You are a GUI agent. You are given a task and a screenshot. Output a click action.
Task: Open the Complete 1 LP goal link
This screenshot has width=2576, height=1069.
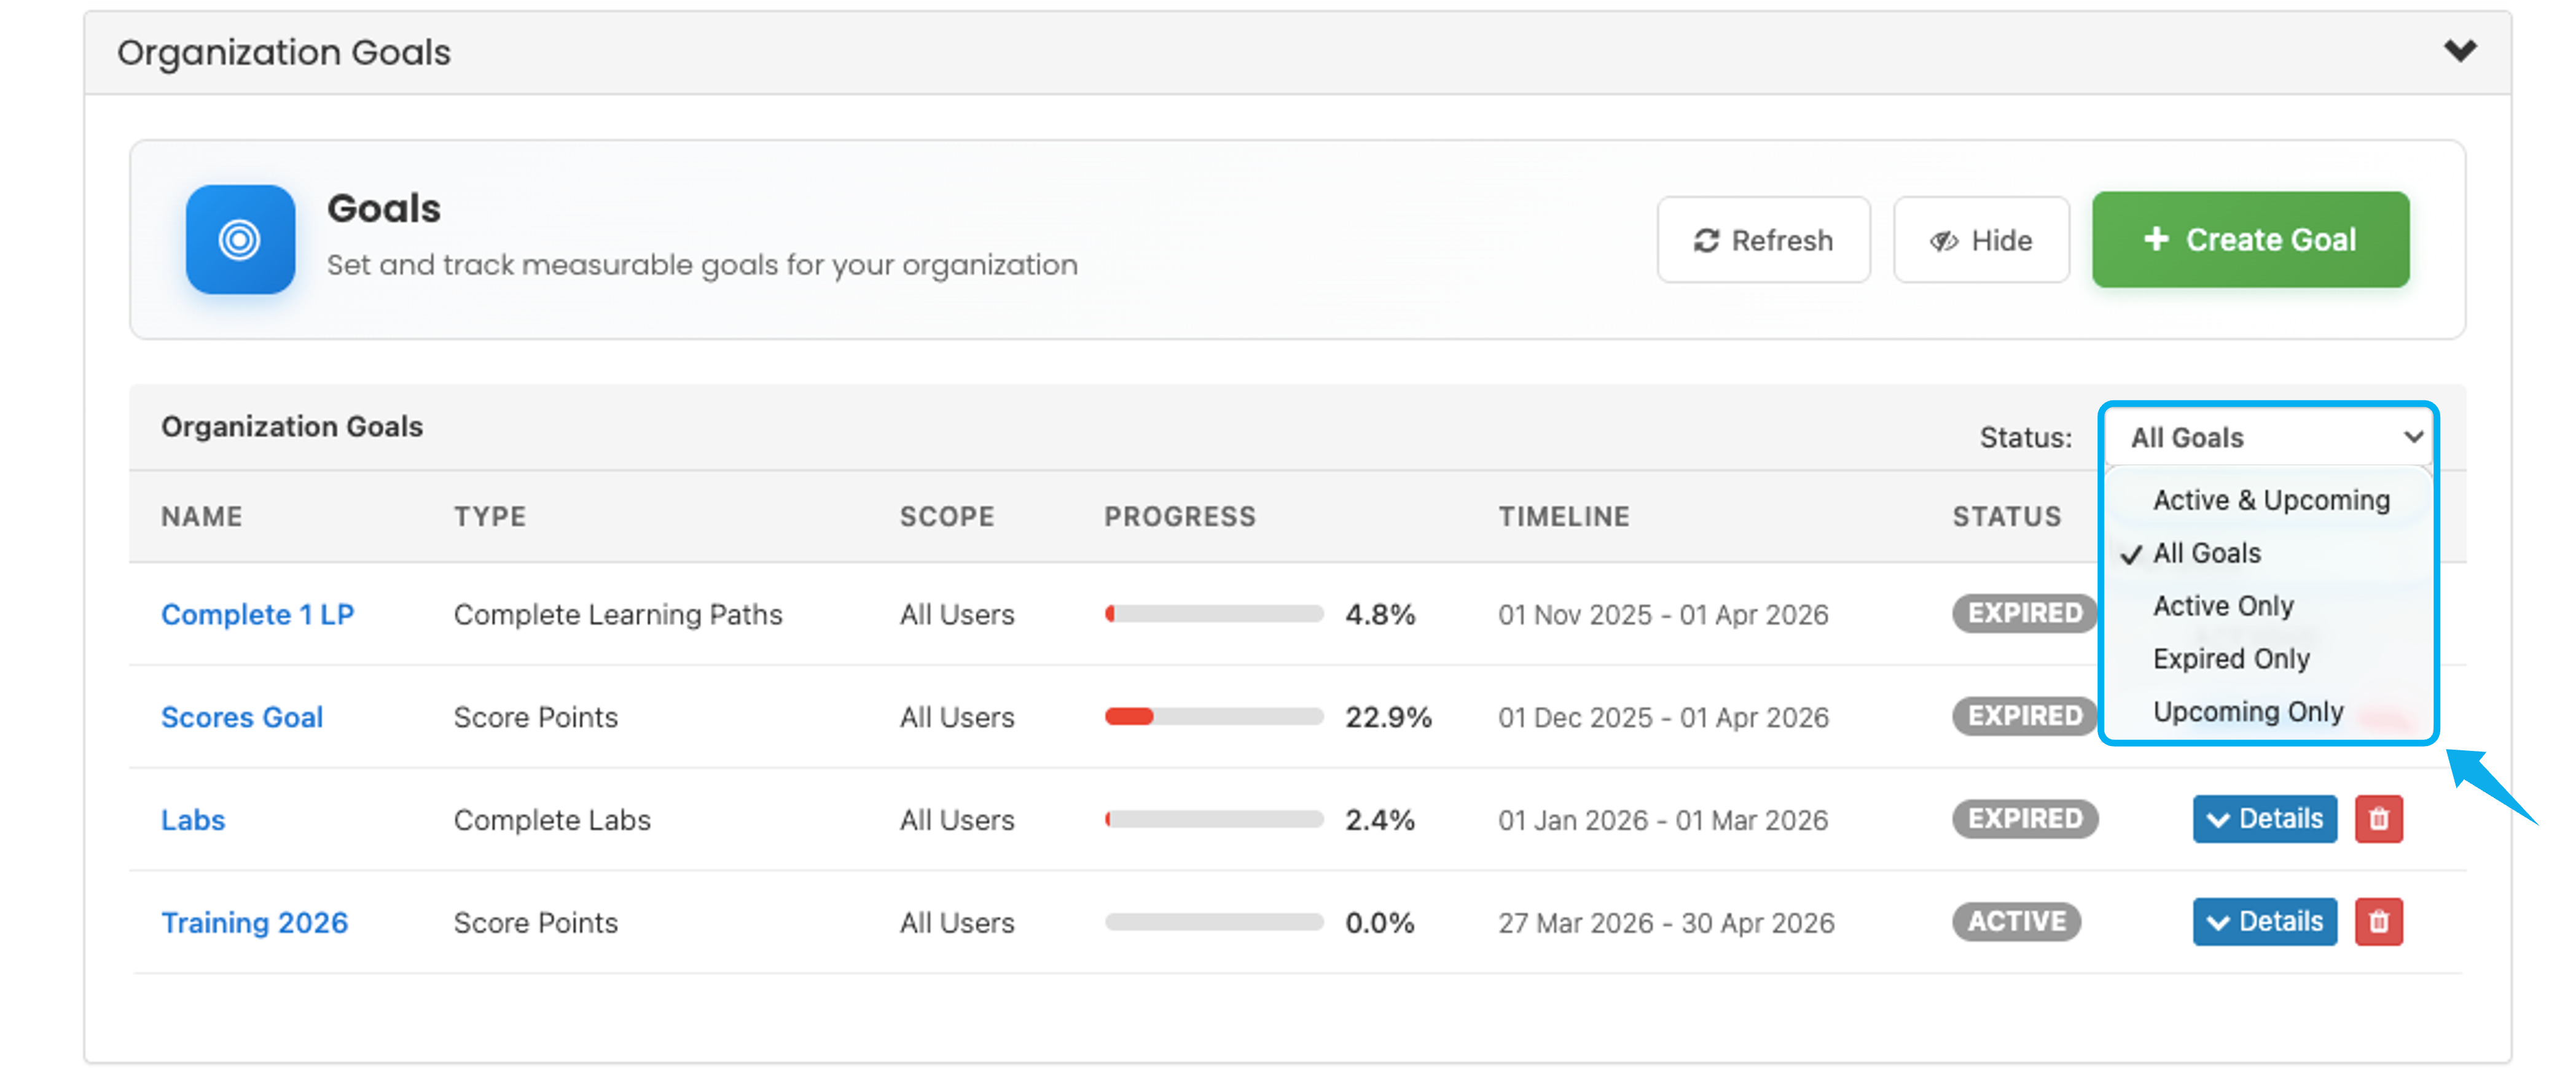point(257,615)
